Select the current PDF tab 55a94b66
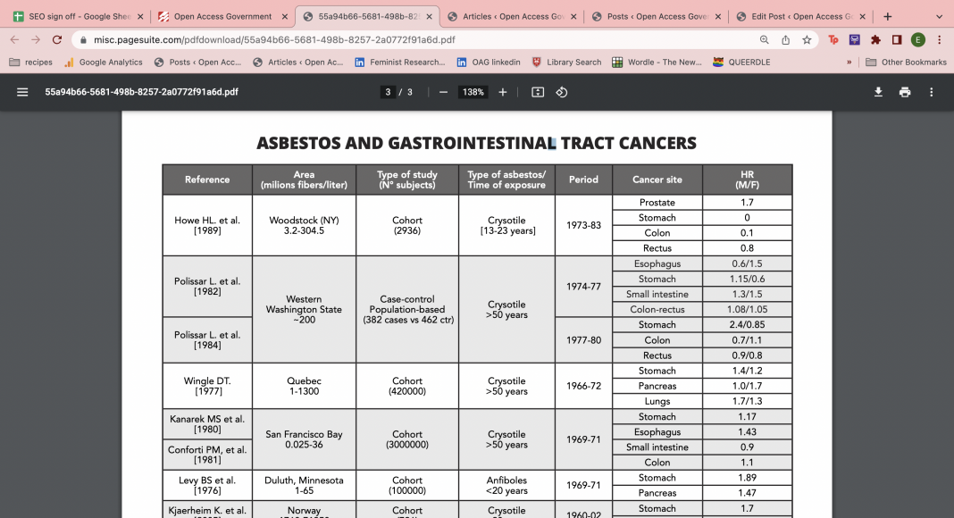Viewport: 954px width, 518px height. [367, 16]
